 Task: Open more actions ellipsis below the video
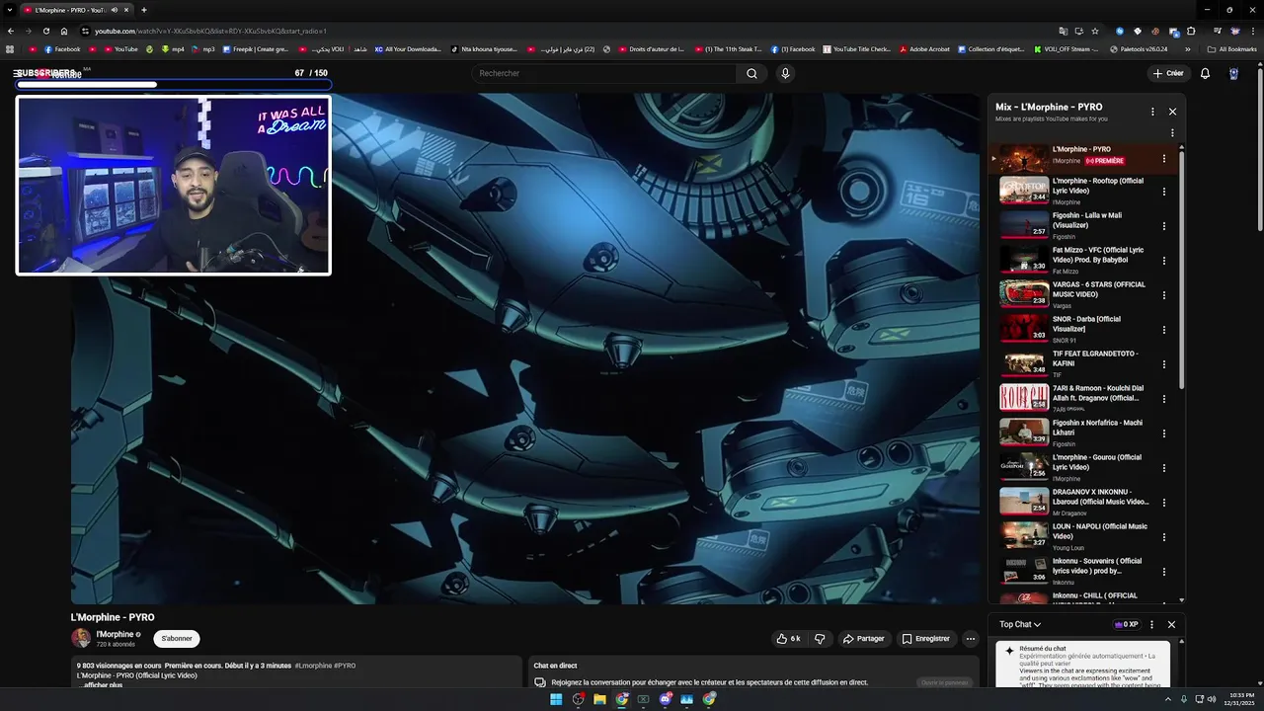pos(970,639)
